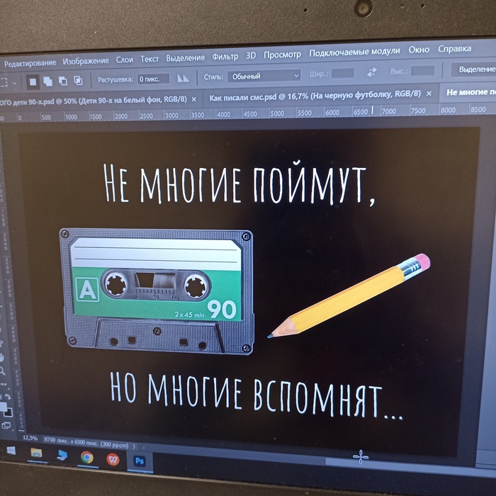The height and width of the screenshot is (496, 496).
Task: Click the 12,5% zoom level field
Action: coord(30,438)
